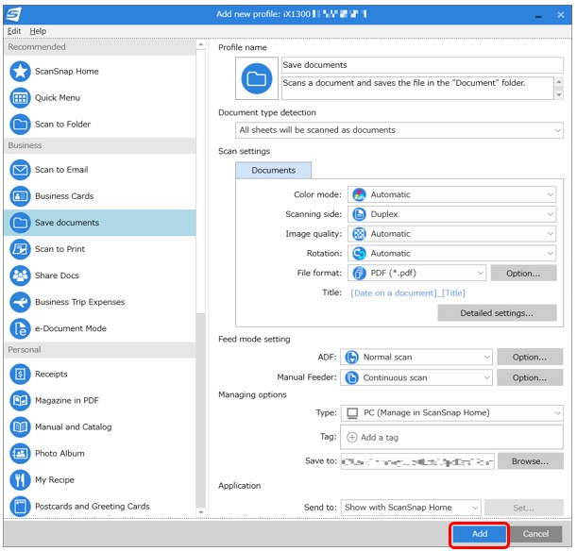This screenshot has height=551, width=577.
Task: Pick the My Recipe fork icon
Action: pos(20,480)
